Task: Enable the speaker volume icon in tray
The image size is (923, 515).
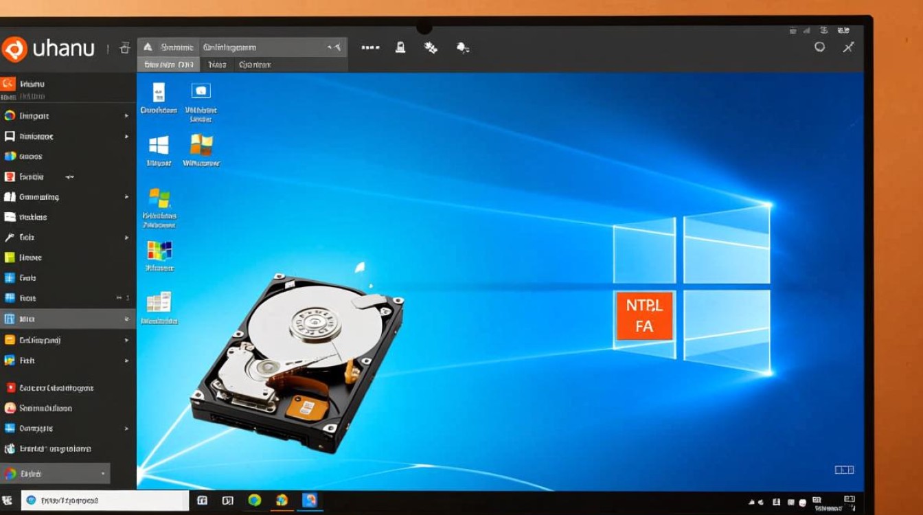Action: [760, 501]
